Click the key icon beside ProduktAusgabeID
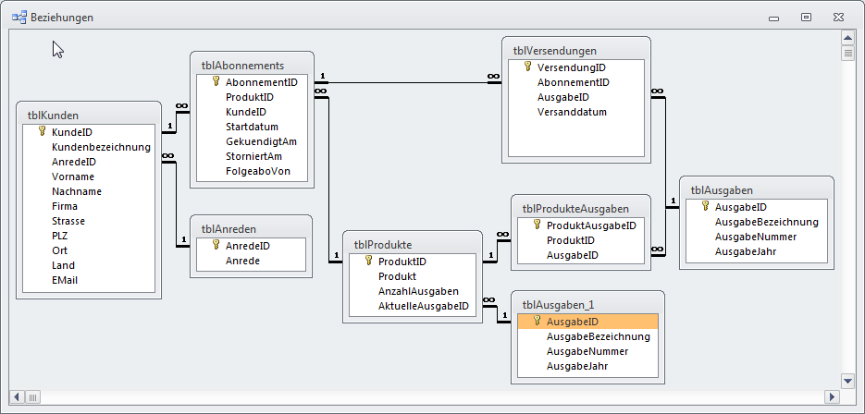 pyautogui.click(x=538, y=225)
